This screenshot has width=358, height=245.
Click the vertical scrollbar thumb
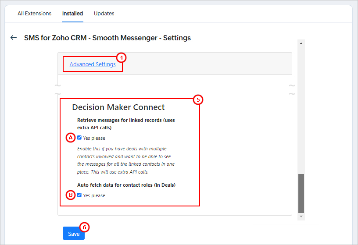(x=301, y=193)
